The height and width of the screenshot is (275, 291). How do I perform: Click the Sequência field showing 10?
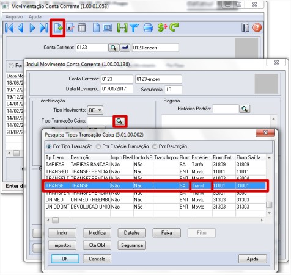(174, 90)
